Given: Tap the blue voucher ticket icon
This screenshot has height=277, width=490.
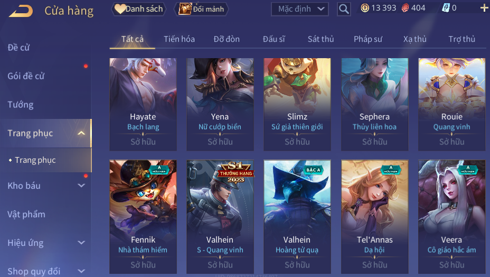Looking at the screenshot, I should point(446,8).
